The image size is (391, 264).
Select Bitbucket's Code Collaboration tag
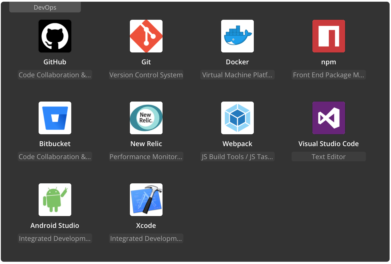tap(55, 157)
